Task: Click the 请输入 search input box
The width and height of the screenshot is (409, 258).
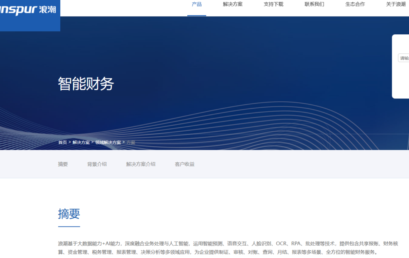Action: tap(404, 58)
